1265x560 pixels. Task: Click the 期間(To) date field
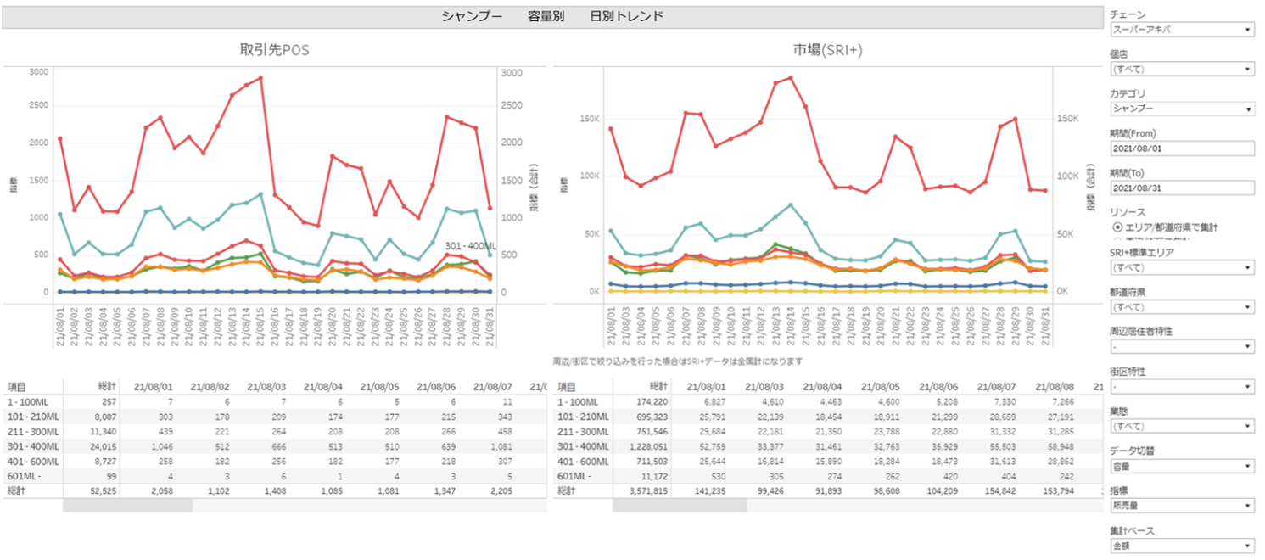pos(1182,188)
